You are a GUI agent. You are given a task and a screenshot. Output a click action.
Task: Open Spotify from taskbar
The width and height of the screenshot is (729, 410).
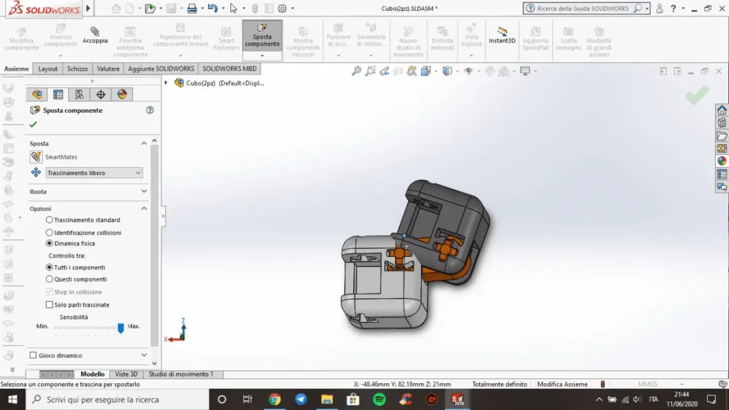380,399
